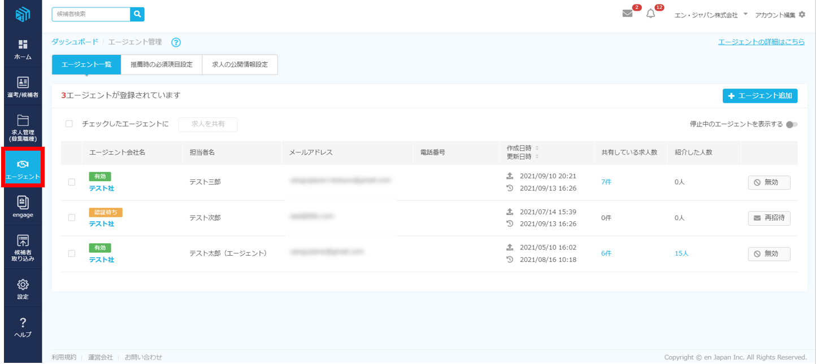Screen dimensions: 816x364
Task: Tick the checkbox for テスト三郎 row
Action: (x=72, y=182)
